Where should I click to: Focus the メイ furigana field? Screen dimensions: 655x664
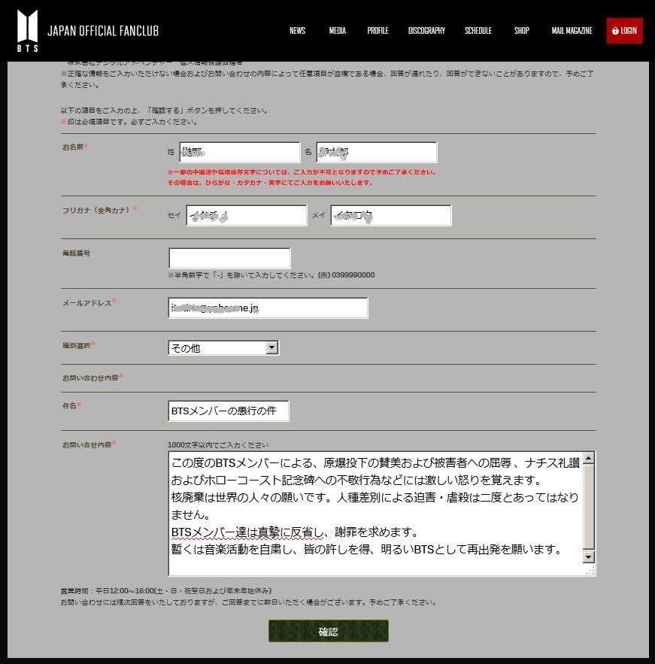(390, 216)
